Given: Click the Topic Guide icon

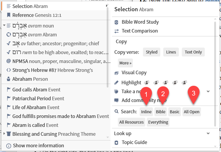Looking at the screenshot, I should (x=116, y=143).
